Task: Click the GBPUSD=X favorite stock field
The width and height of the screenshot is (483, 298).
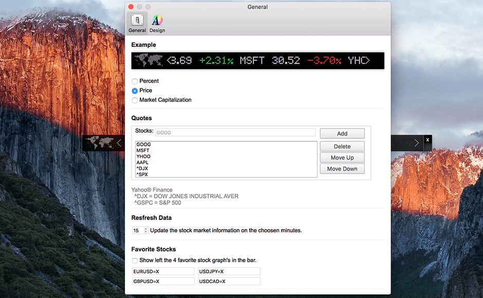Action: 163,281
